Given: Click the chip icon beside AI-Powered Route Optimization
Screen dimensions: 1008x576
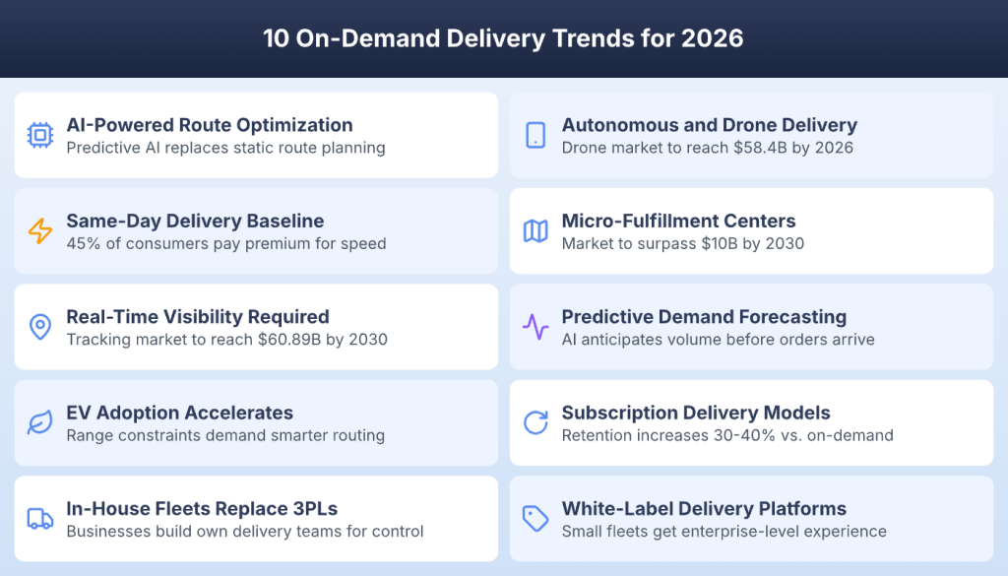Looking at the screenshot, I should [39, 135].
